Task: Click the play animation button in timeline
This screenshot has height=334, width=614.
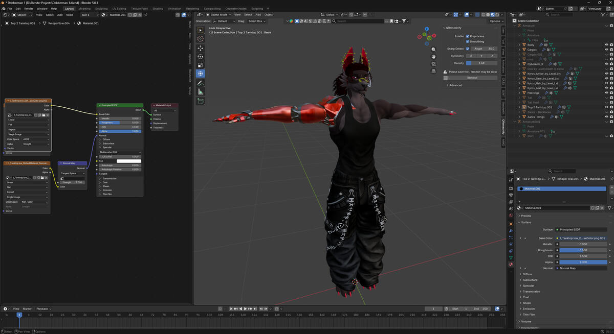Action: point(245,309)
